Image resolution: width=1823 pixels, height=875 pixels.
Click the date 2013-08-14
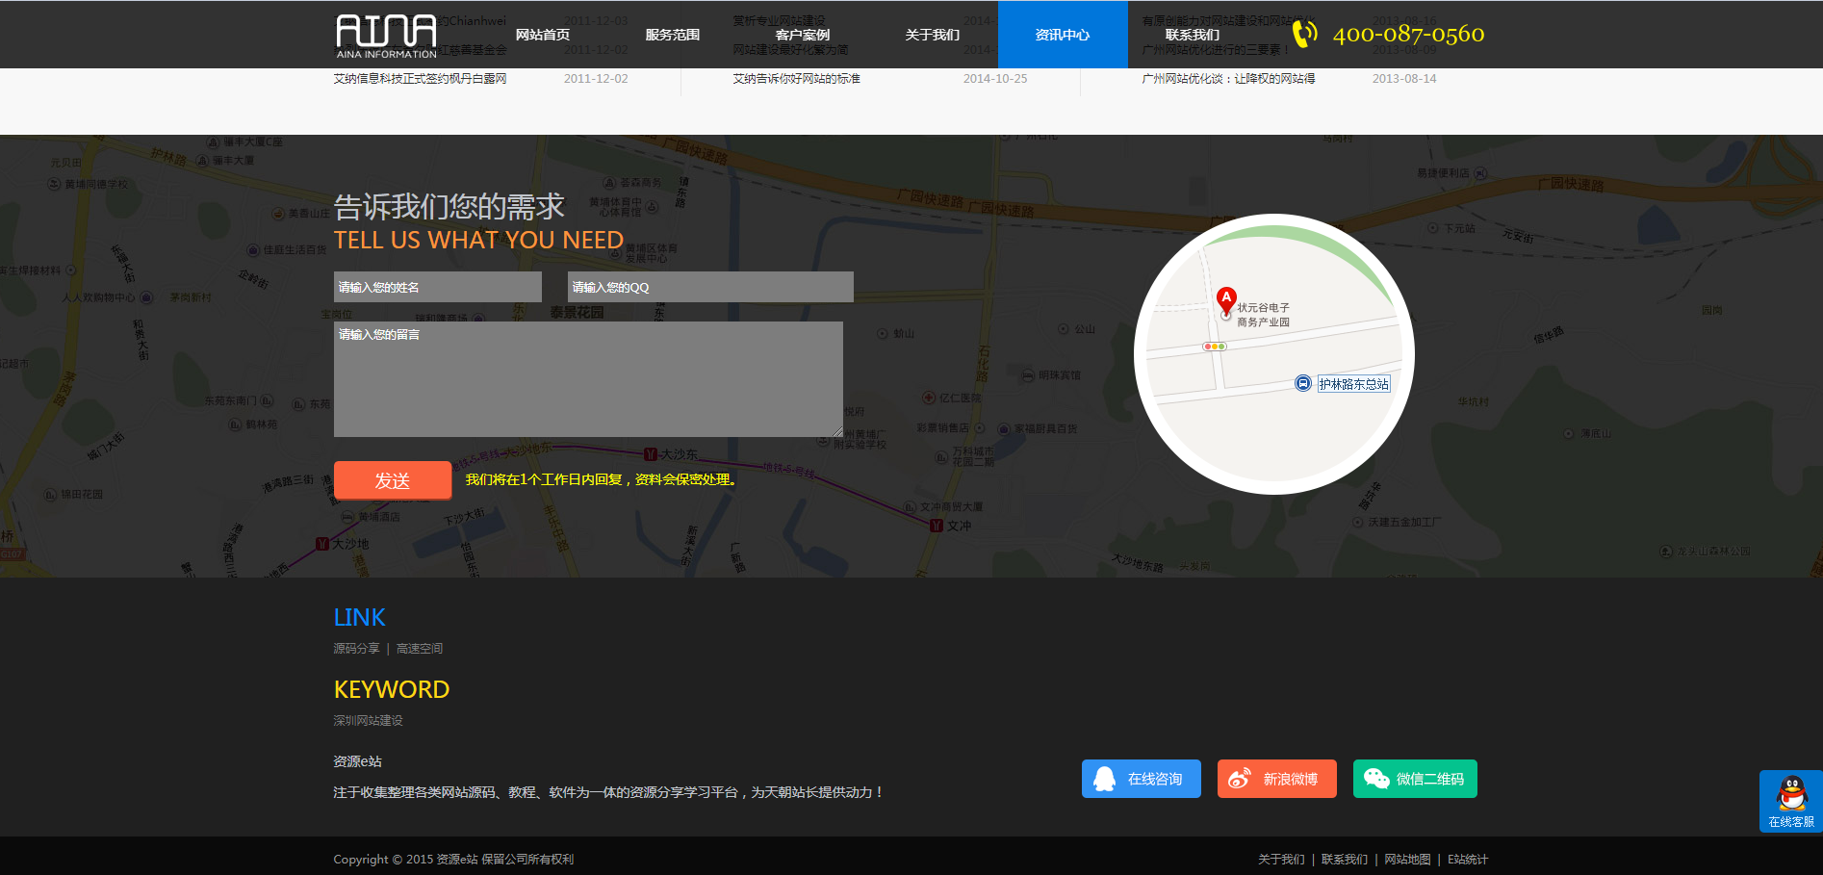pos(1404,79)
